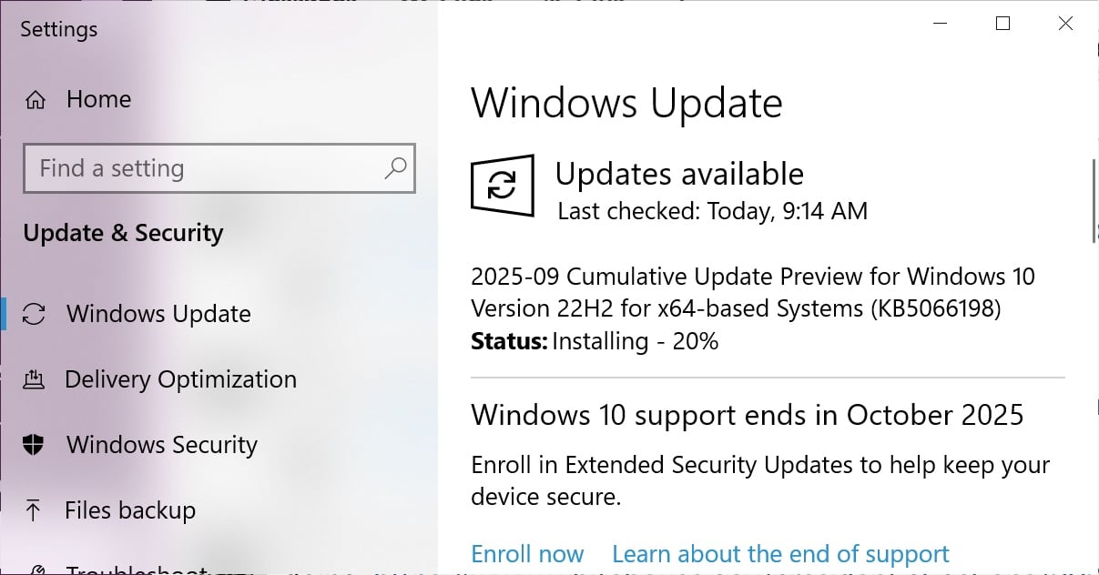This screenshot has height=575, width=1099.
Task: Click the Enroll now link
Action: (x=527, y=554)
